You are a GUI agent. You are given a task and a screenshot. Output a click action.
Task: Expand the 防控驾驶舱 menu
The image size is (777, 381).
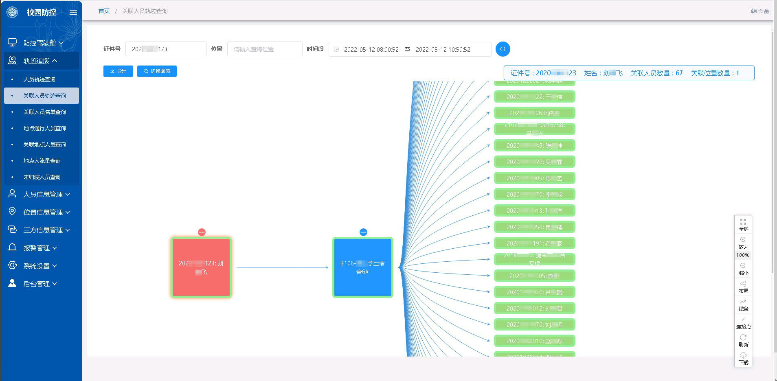[41, 43]
